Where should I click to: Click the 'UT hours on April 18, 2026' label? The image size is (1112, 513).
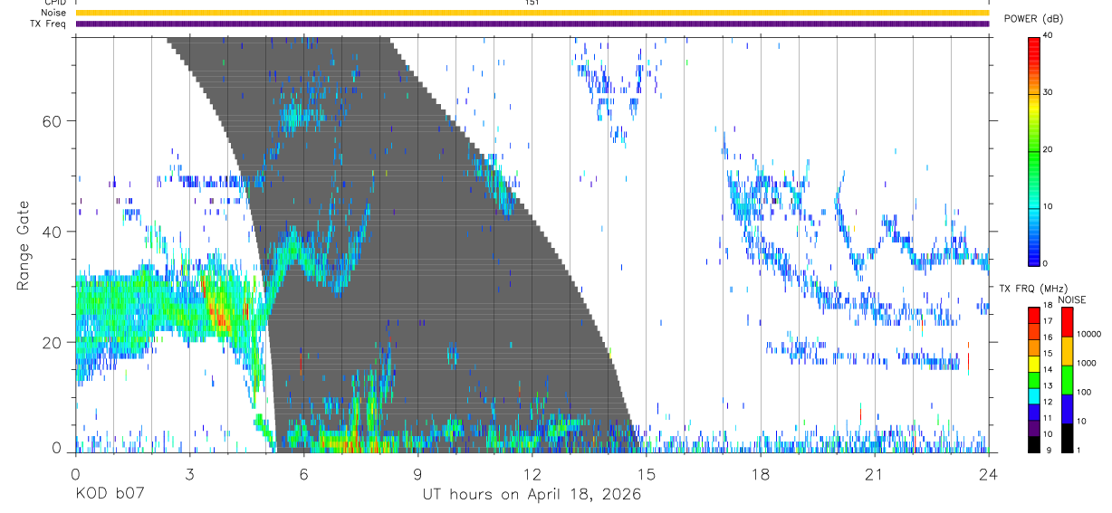click(532, 495)
